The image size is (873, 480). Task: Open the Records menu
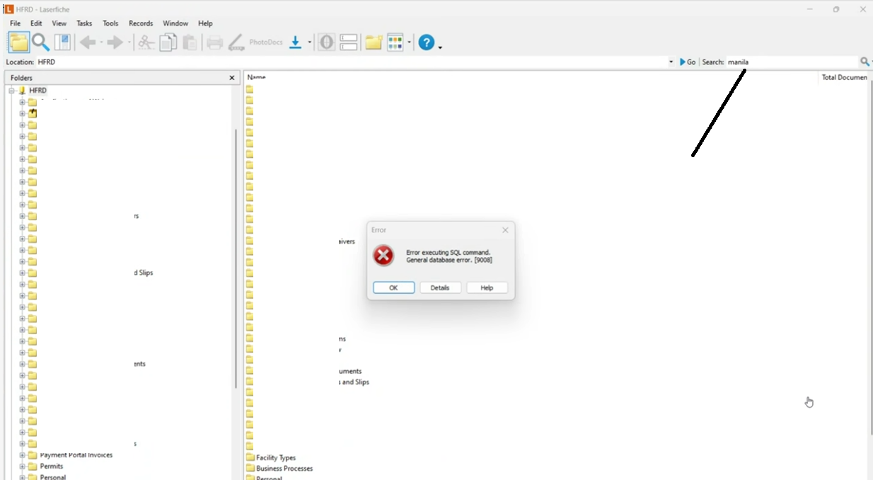tap(141, 23)
